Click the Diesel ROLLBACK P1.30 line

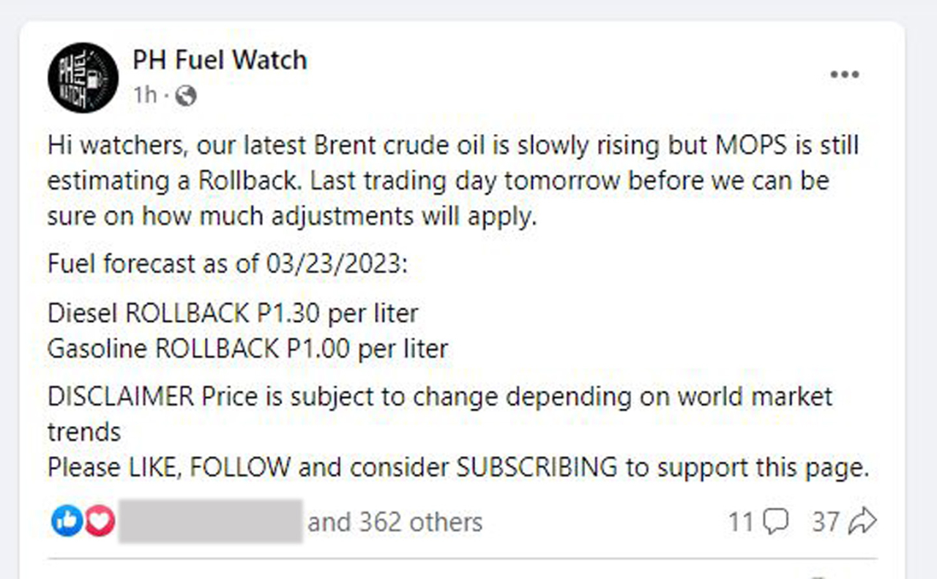(233, 313)
